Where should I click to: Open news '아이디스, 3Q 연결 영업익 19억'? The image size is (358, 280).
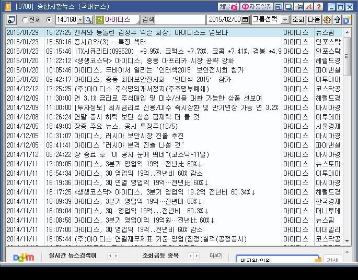174,183
